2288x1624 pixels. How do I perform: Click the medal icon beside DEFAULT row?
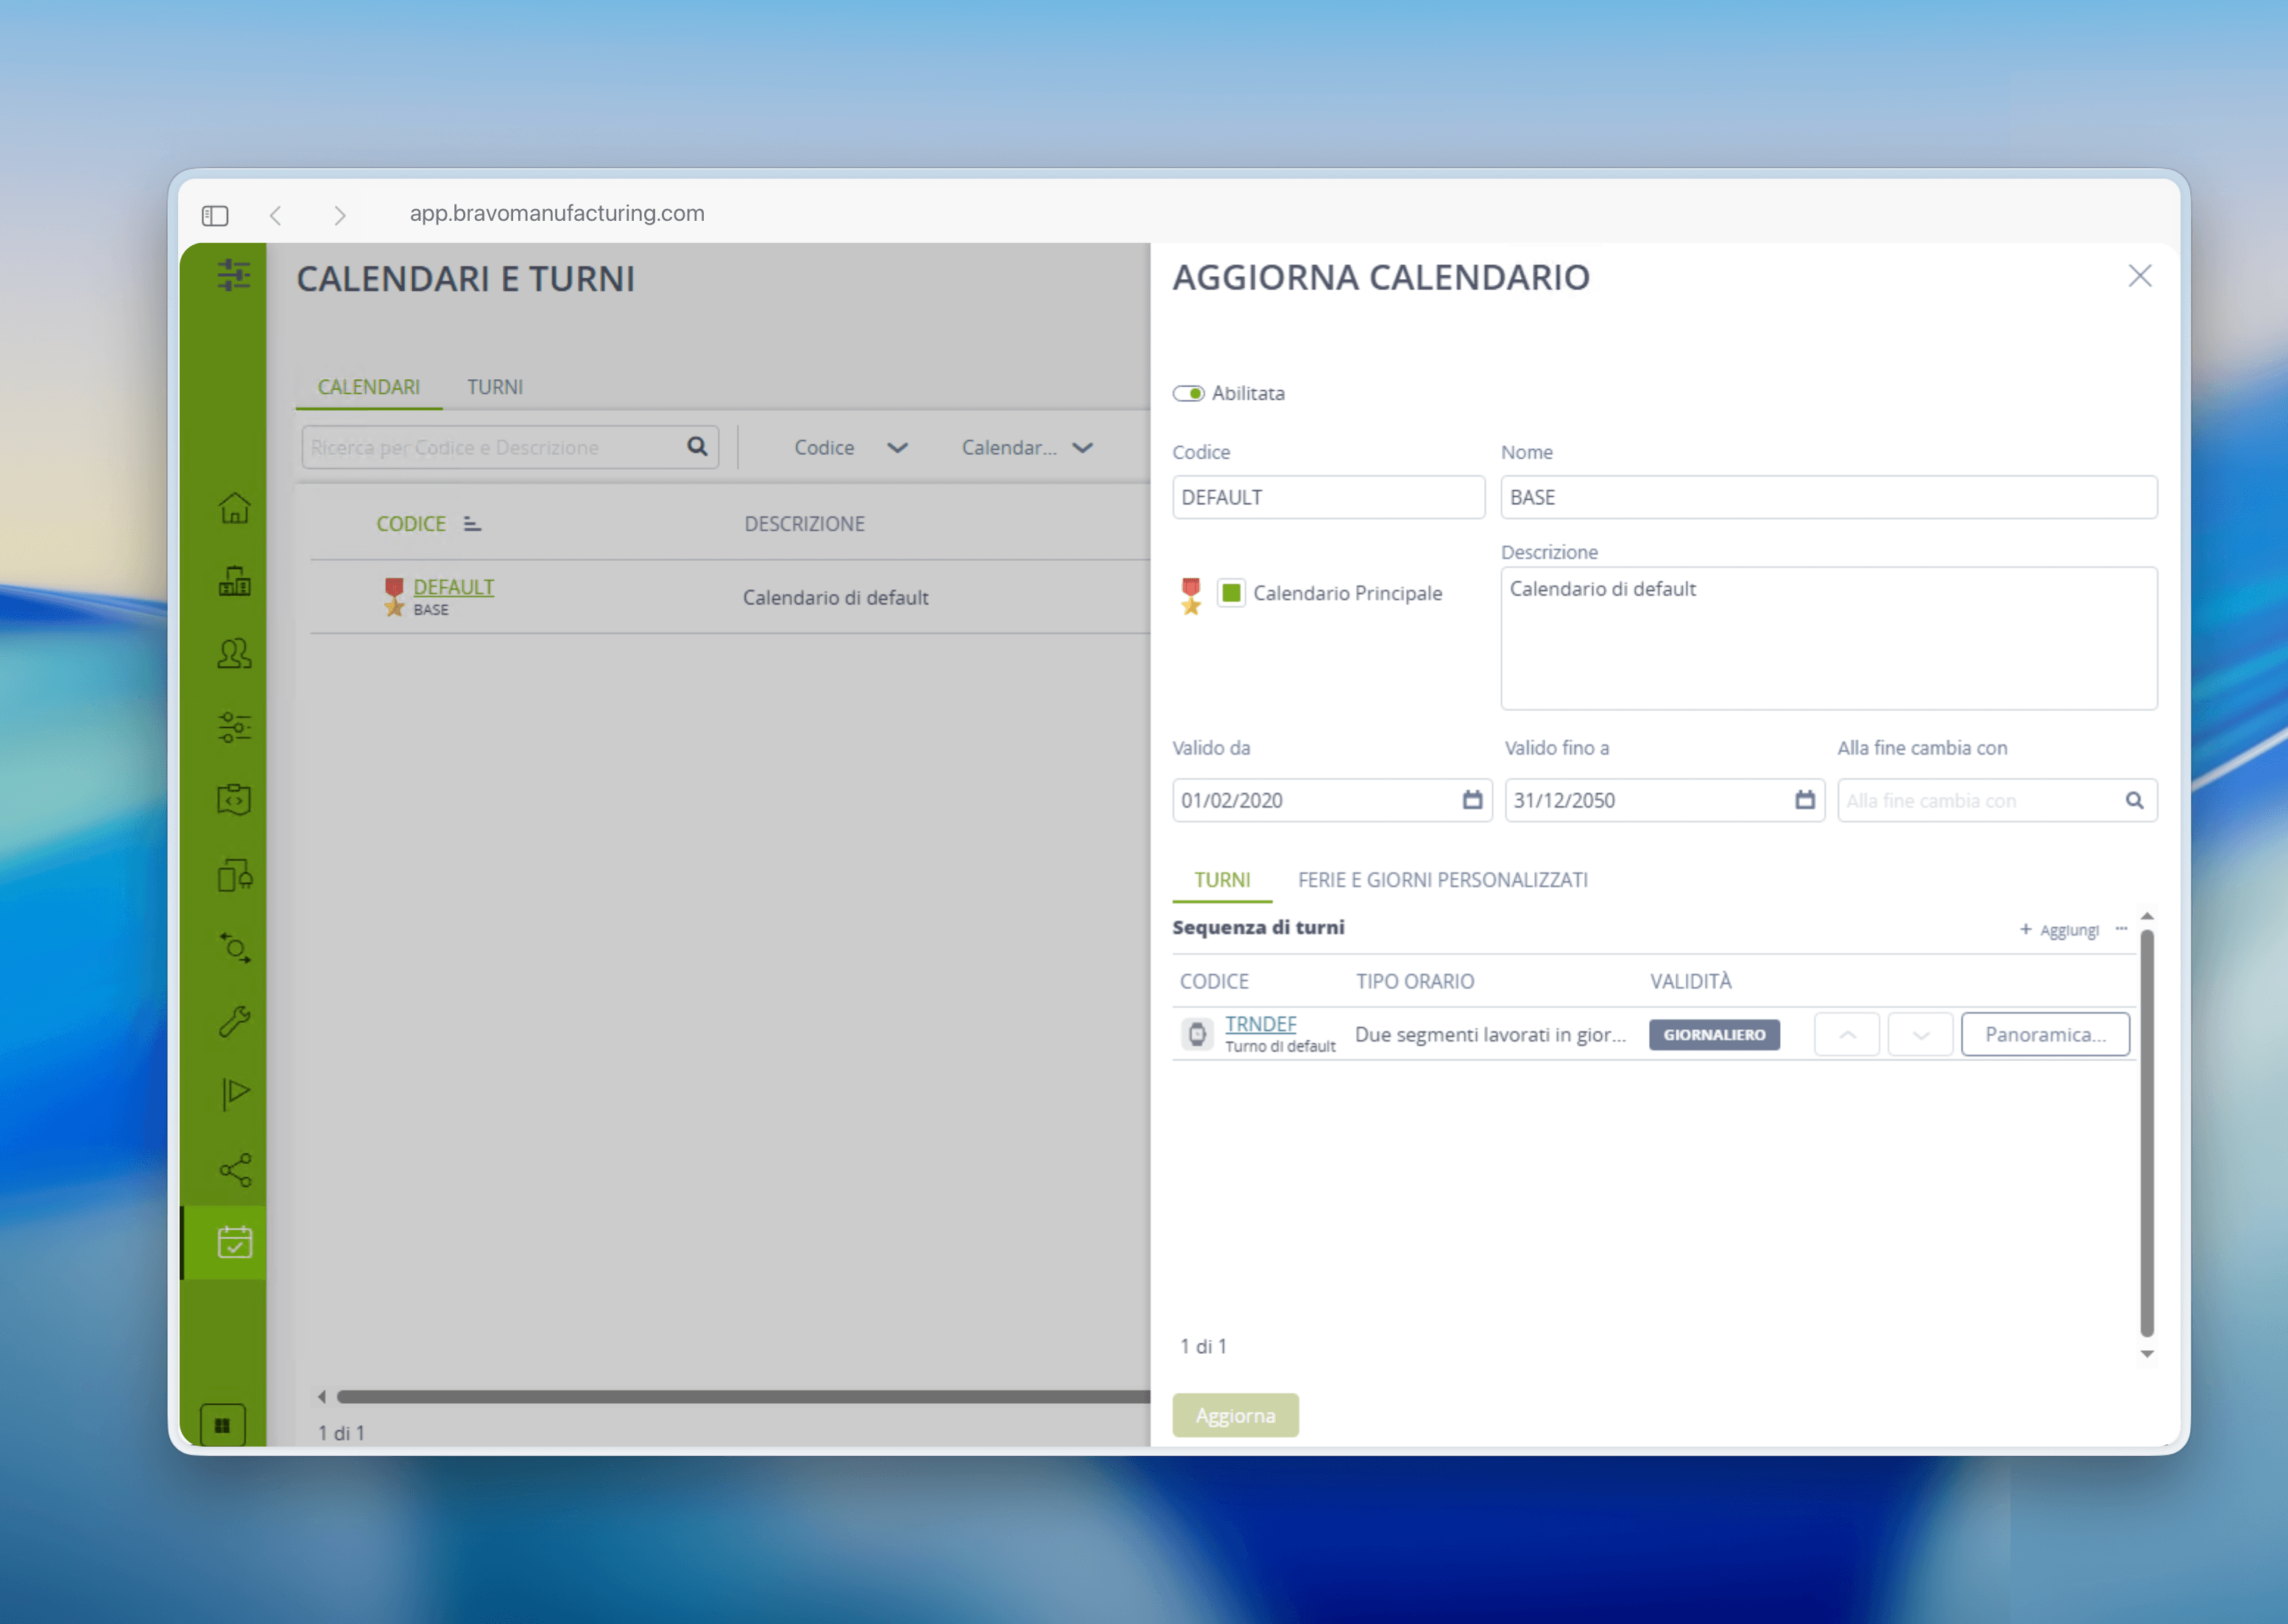point(394,596)
